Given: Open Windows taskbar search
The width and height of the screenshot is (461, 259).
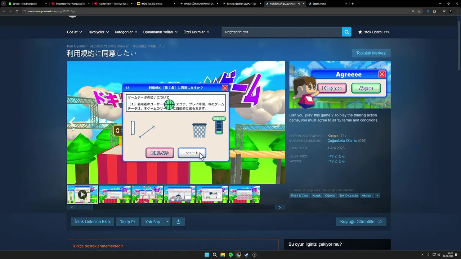Looking at the screenshot, I should 215,255.
